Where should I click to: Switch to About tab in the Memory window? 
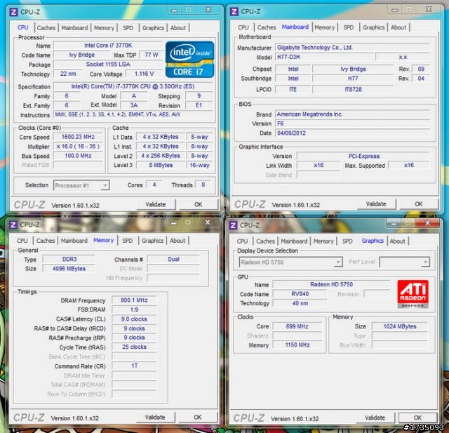pyautogui.click(x=177, y=241)
